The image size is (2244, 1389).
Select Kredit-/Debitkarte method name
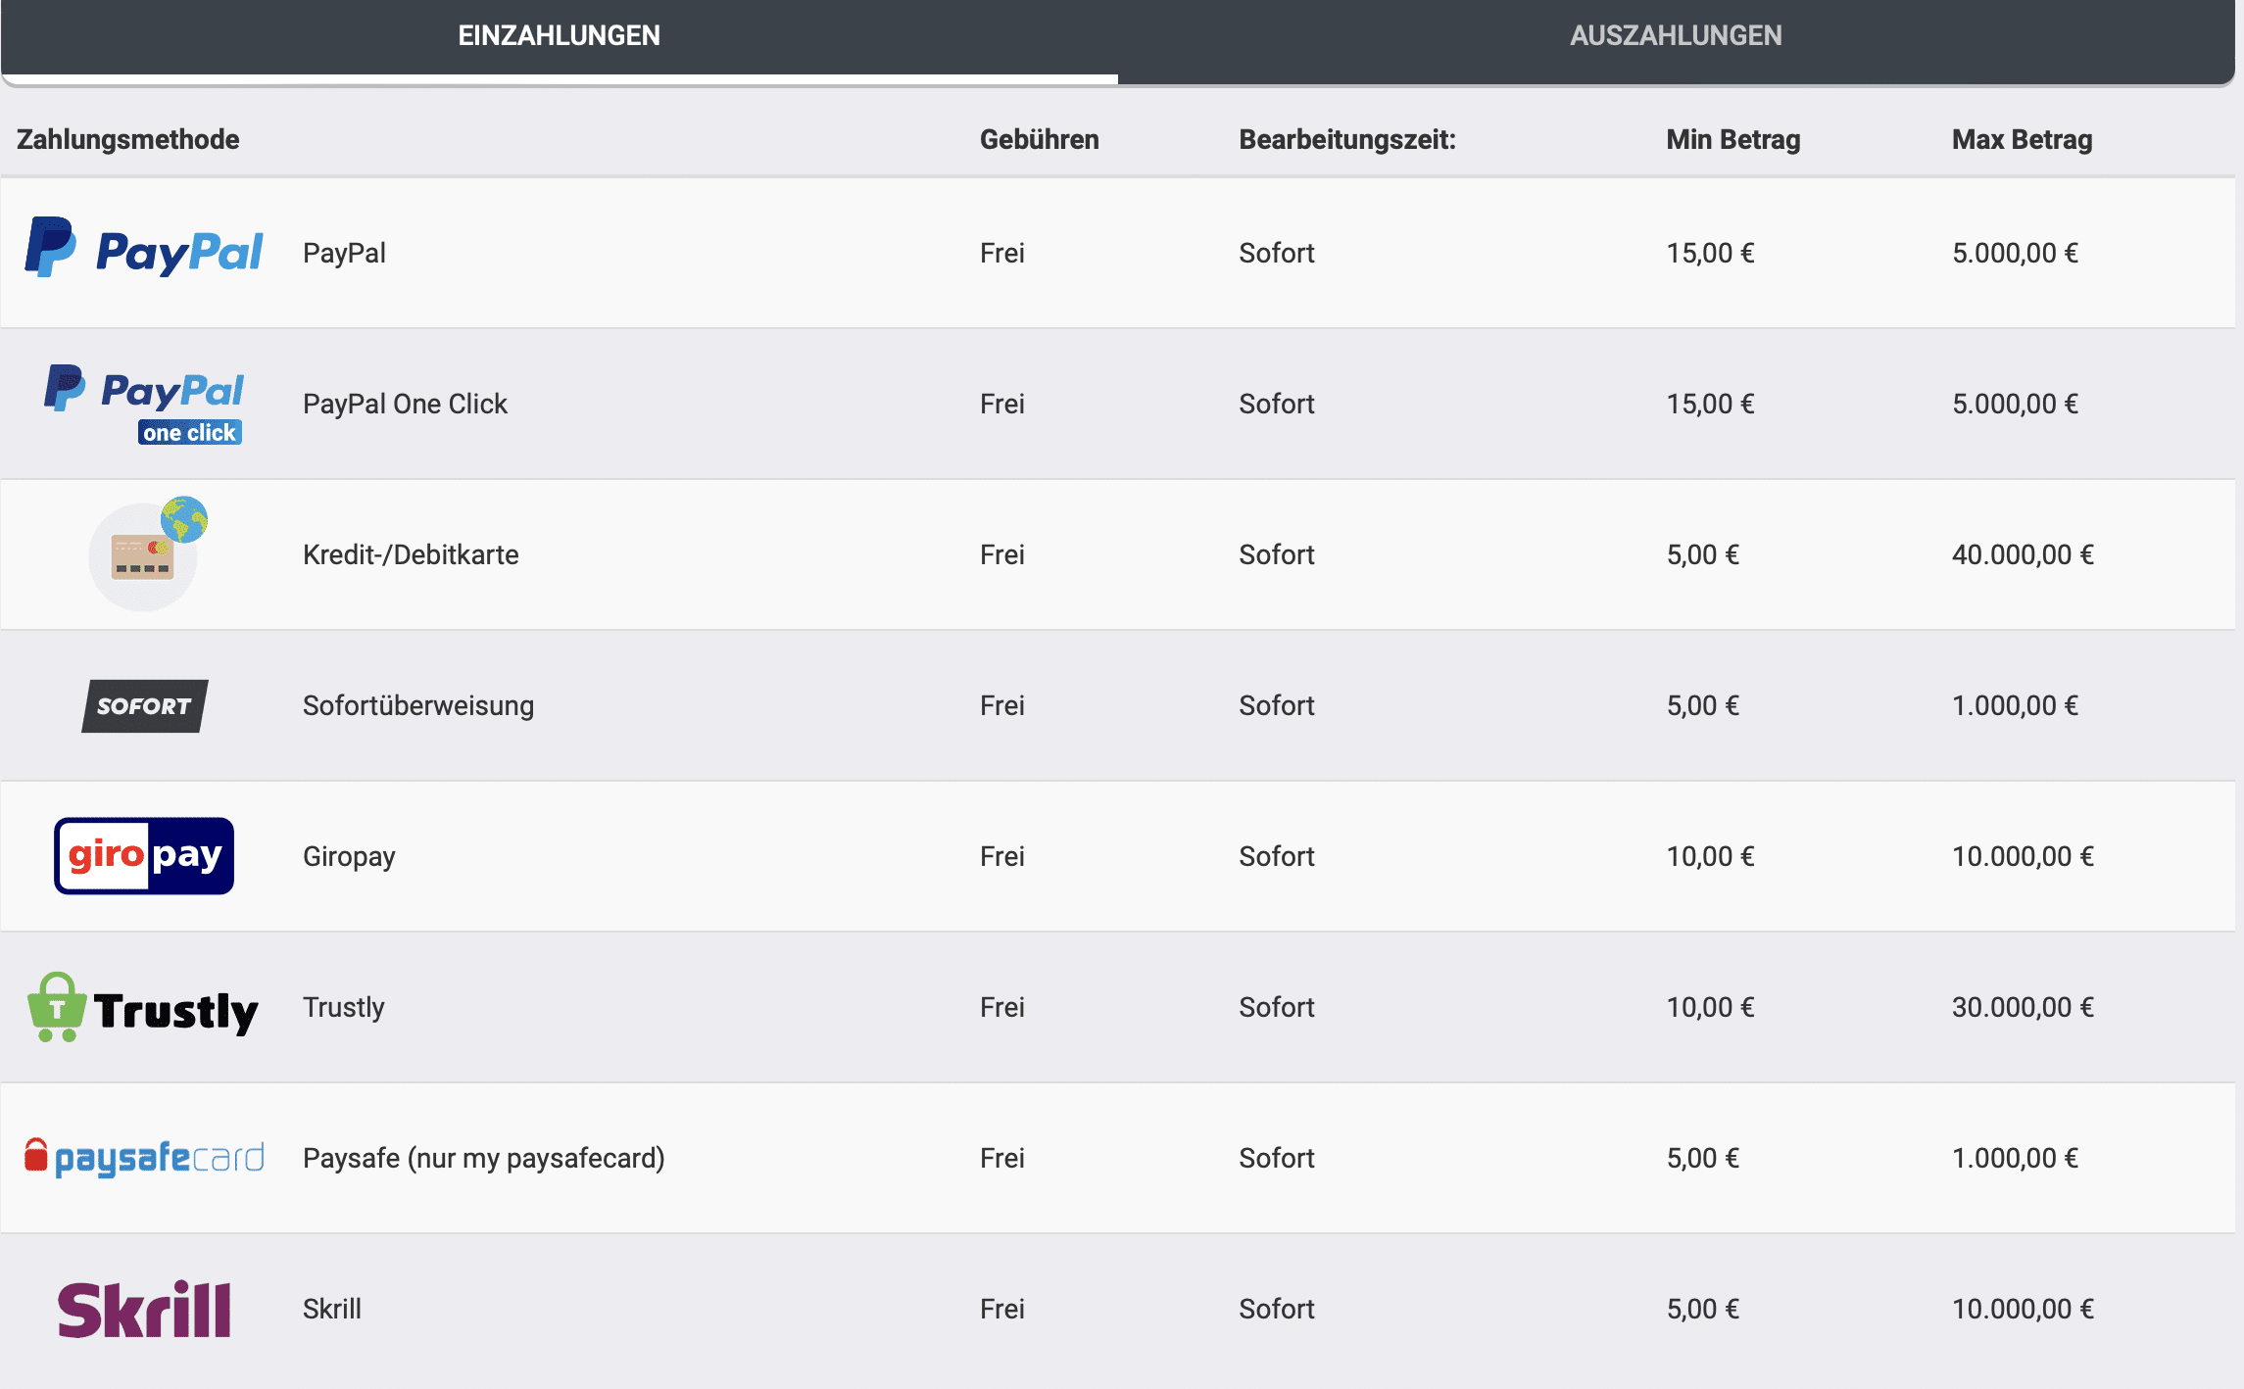tap(411, 554)
